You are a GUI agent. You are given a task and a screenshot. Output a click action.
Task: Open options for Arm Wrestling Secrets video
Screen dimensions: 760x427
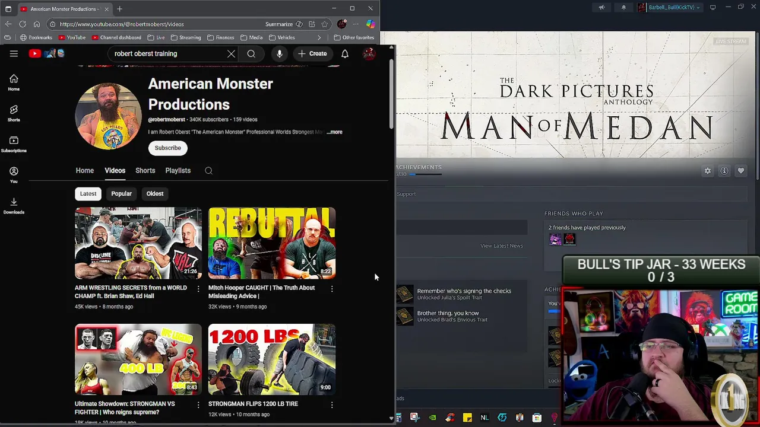tap(198, 289)
